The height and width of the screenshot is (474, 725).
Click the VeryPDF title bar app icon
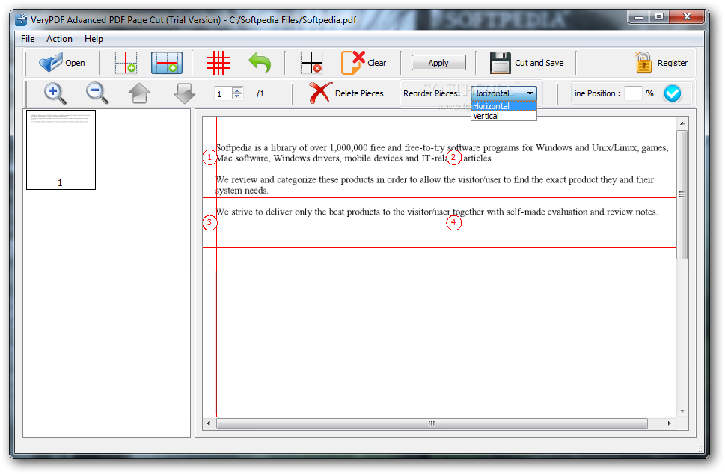21,20
